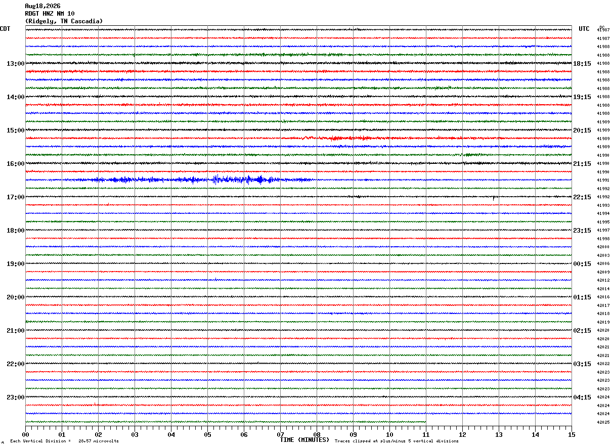Select the 23:00 CDT hour label
Screen dimensions: 612x448
[x=15, y=397]
